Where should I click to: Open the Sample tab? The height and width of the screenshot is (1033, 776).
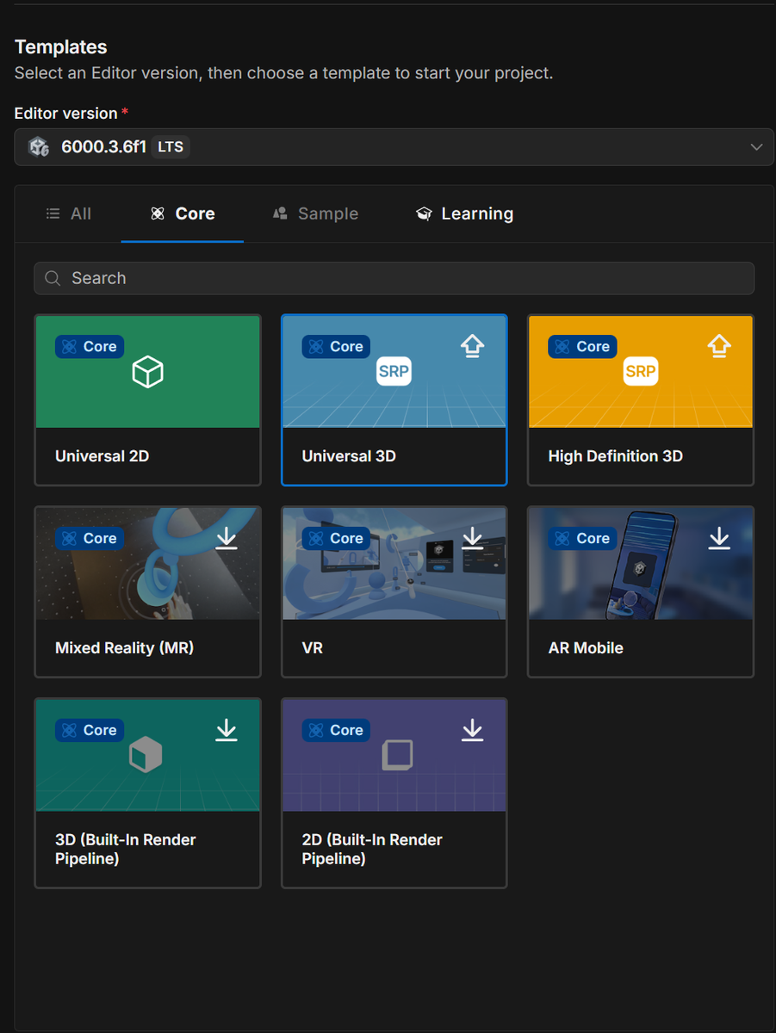coord(315,213)
